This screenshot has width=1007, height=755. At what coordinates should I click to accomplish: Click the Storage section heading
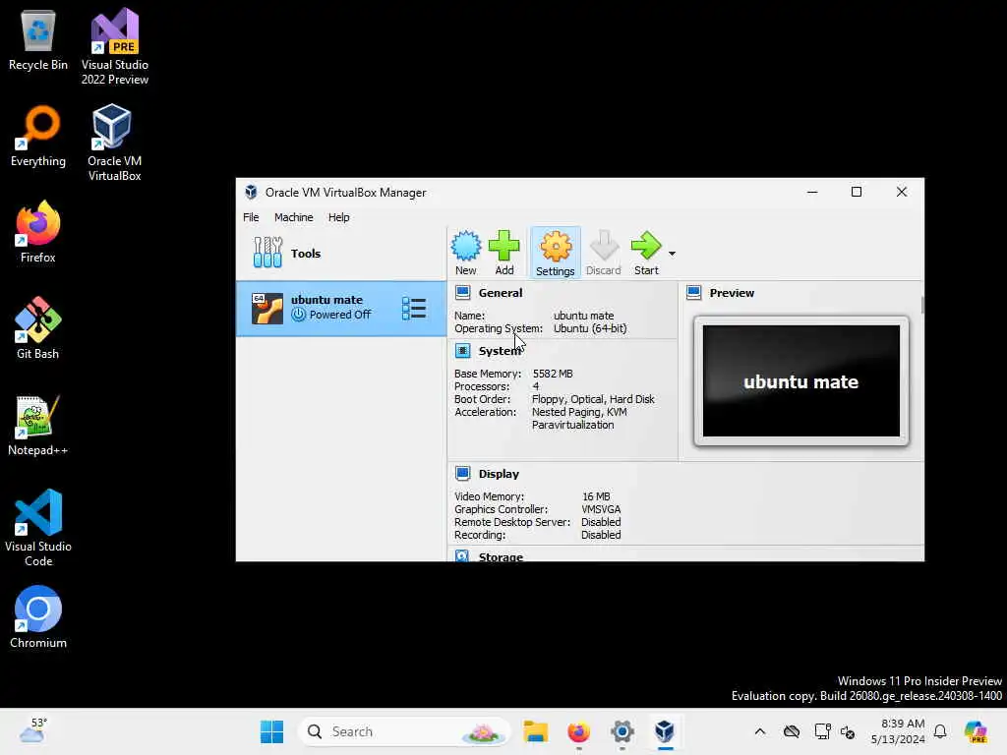pos(501,556)
